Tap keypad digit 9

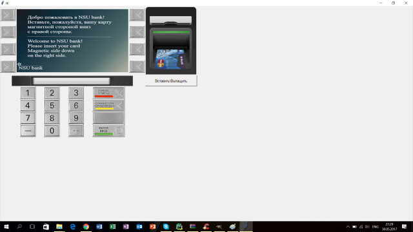click(x=76, y=118)
